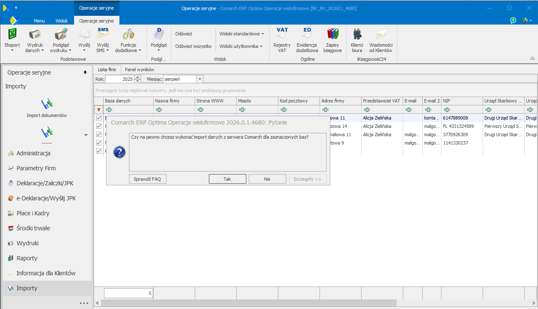Open quick access toolbar dropdown
This screenshot has height=309, width=538.
[x=16, y=8]
